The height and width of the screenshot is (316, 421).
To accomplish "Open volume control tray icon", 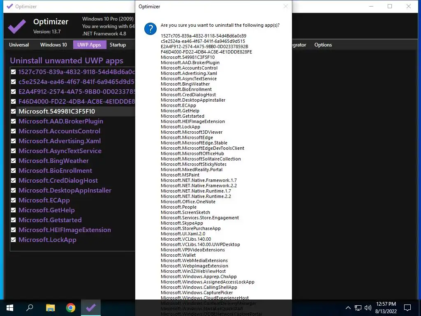I will point(368,308).
